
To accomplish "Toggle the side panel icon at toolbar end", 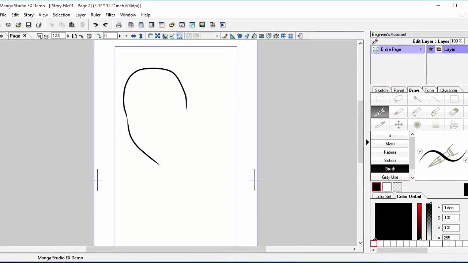I will [x=300, y=36].
